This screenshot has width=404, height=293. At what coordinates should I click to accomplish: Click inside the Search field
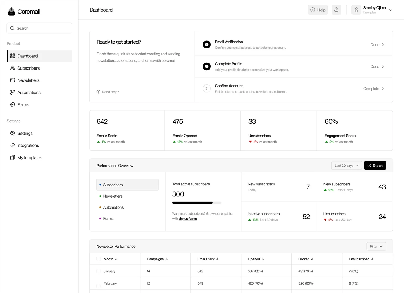(x=39, y=28)
